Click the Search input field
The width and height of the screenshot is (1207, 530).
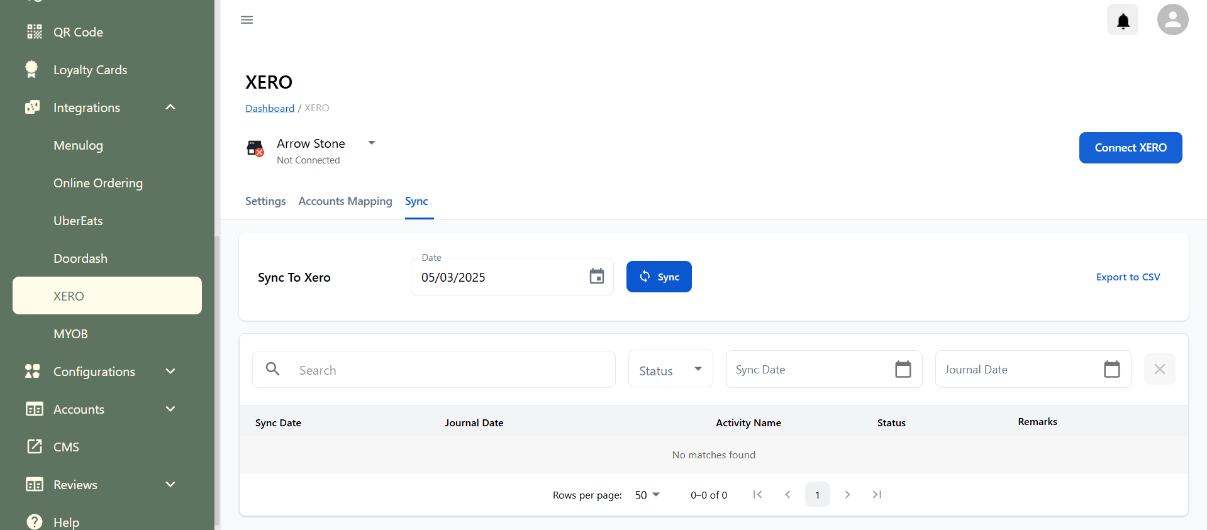point(434,370)
